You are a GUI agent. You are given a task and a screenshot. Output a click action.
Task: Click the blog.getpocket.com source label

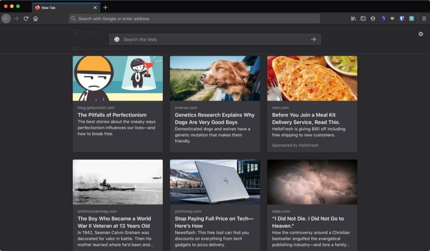pos(96,108)
